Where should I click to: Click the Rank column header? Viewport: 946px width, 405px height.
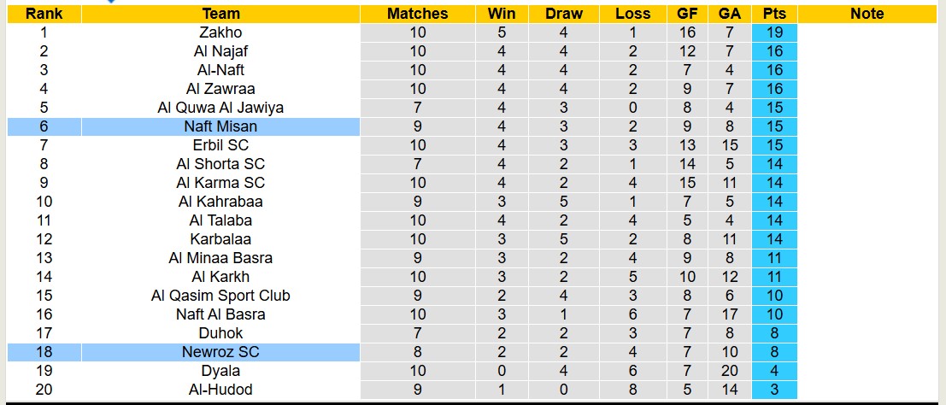(43, 14)
